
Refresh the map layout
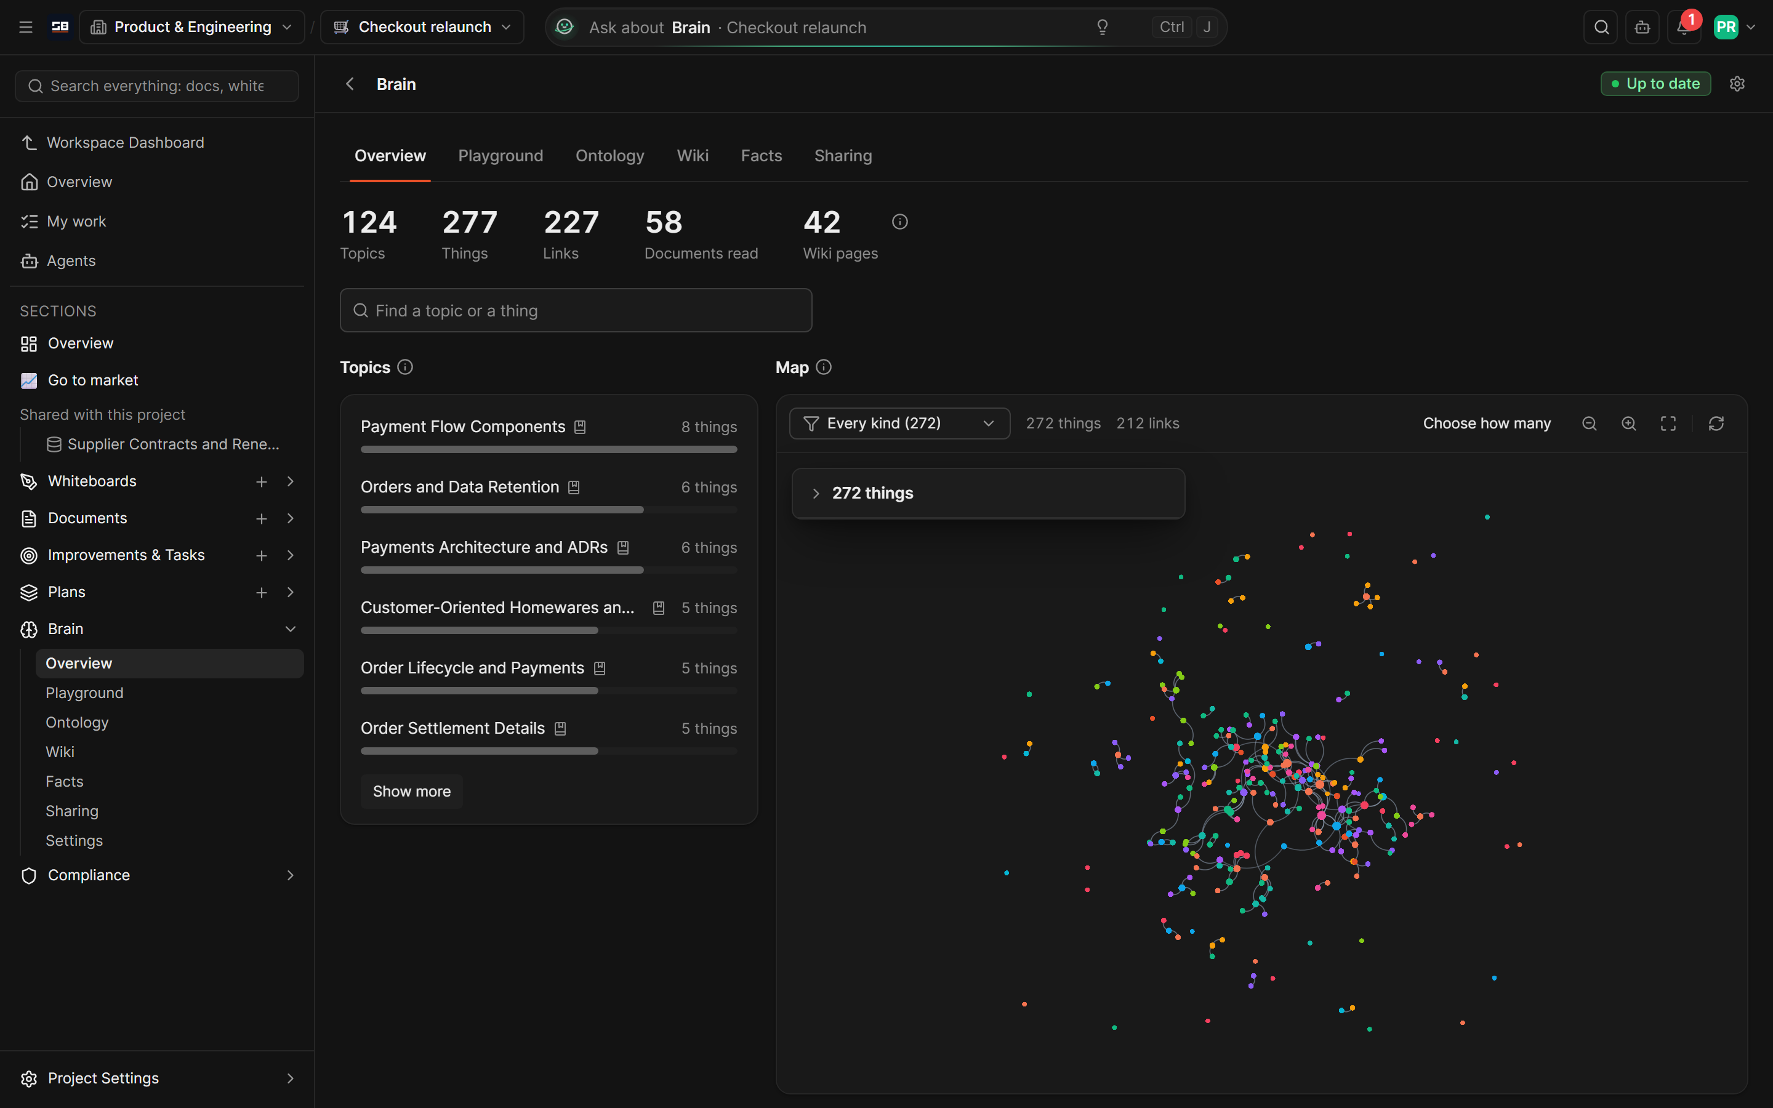(x=1716, y=424)
